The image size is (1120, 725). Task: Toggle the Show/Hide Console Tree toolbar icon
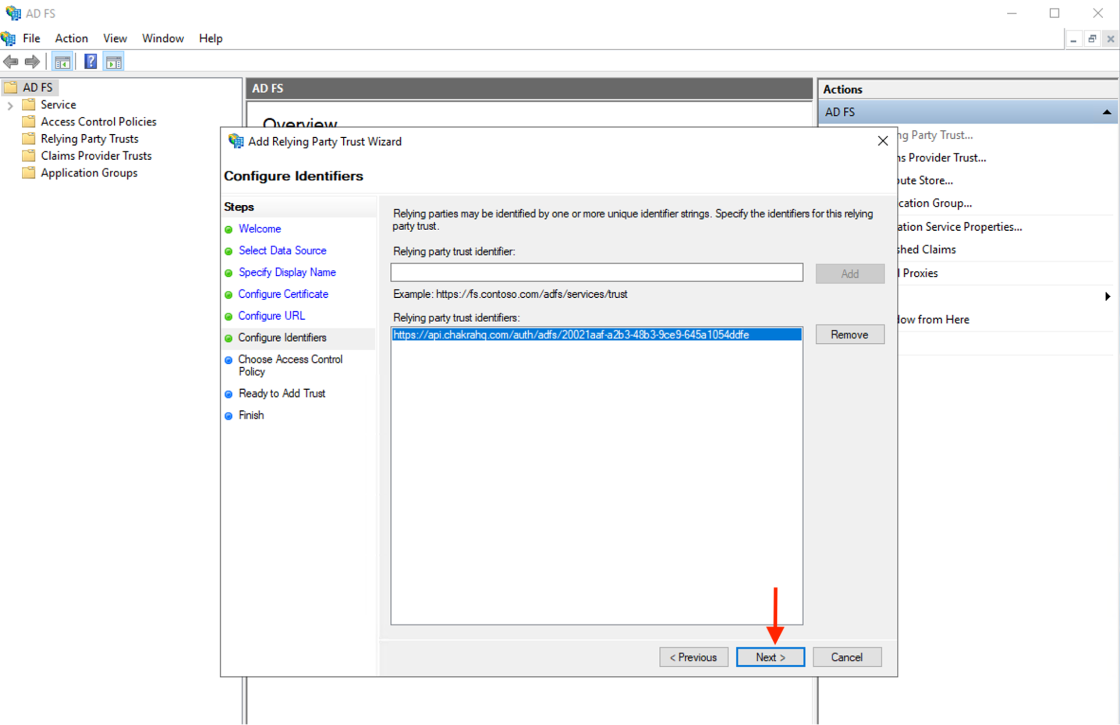(62, 61)
